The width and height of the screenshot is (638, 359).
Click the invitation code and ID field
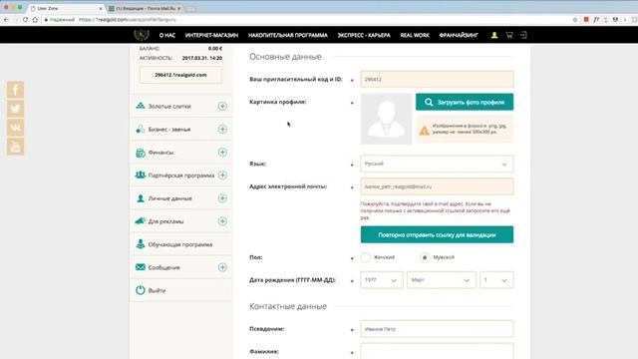437,79
